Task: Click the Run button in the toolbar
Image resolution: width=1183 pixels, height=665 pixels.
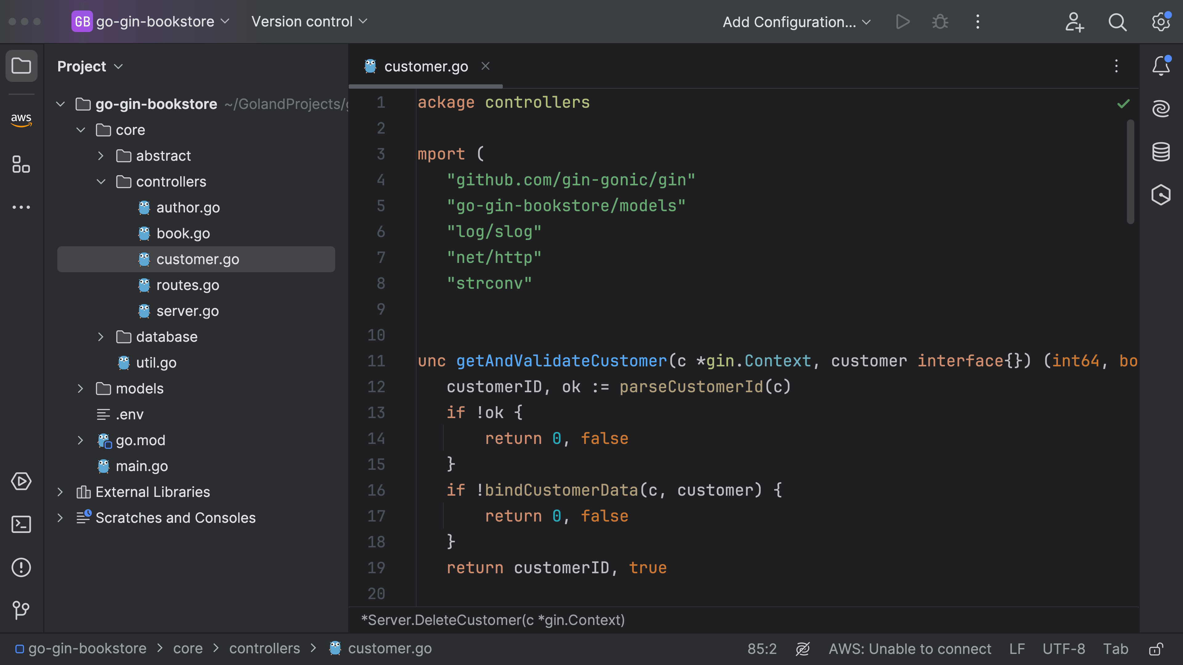Action: click(x=902, y=22)
